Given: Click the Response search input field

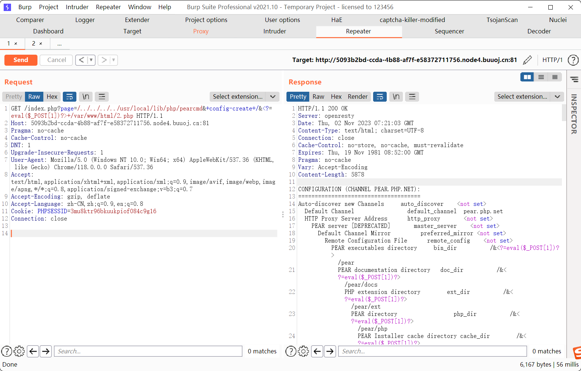Looking at the screenshot, I should [x=432, y=351].
